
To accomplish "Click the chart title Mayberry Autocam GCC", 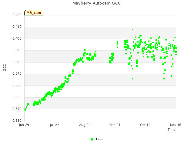I will pos(96,3).
